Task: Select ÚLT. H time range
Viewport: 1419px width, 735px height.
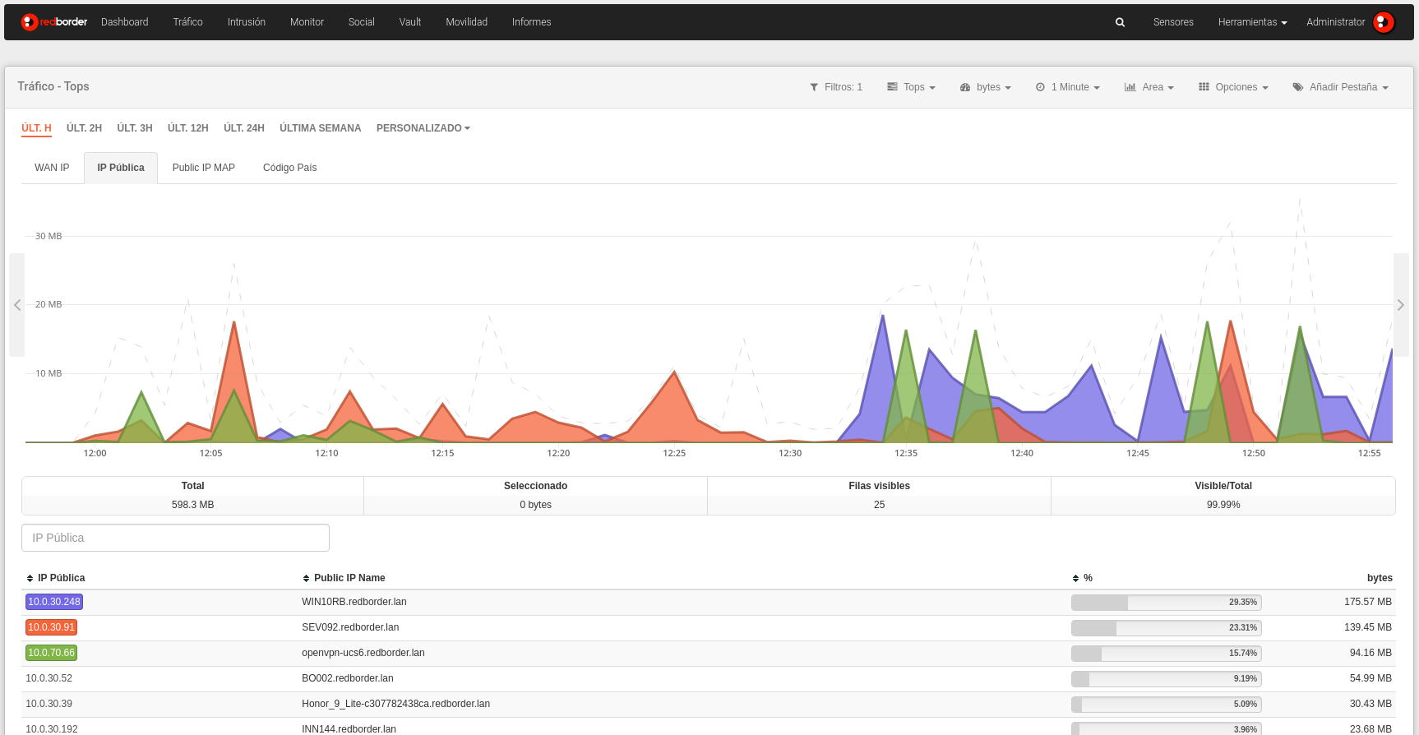Action: (36, 128)
